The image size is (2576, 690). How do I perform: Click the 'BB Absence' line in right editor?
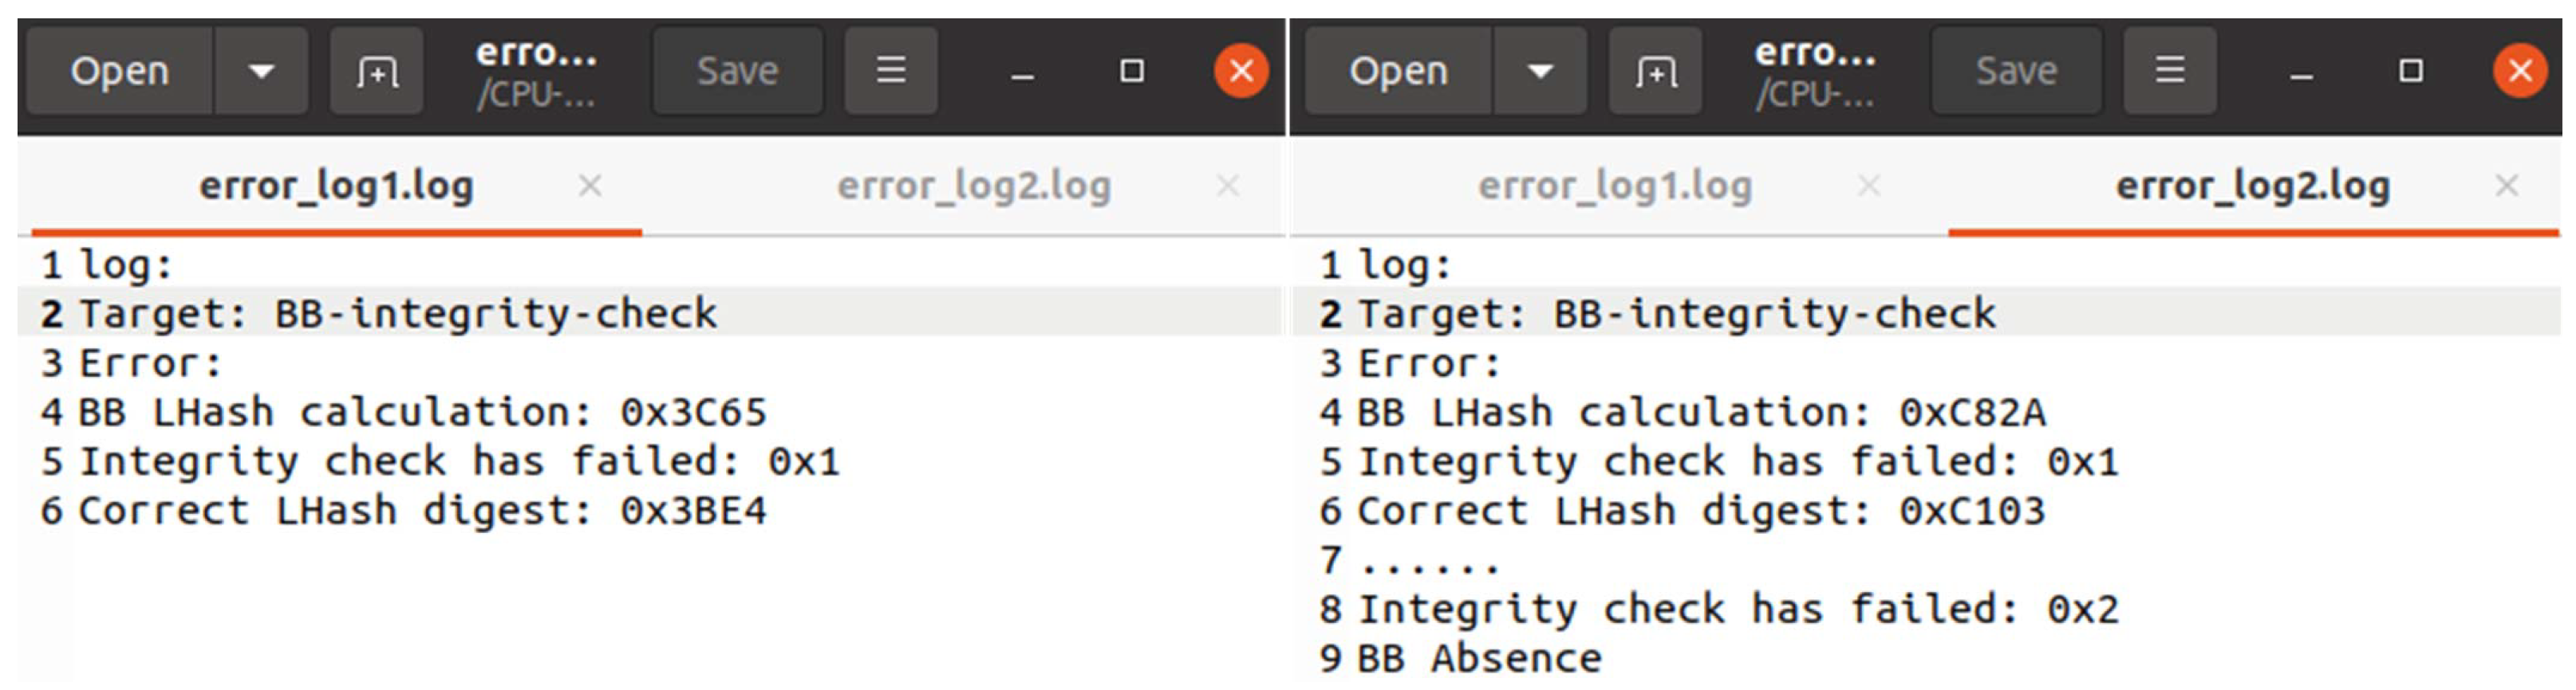pos(1478,659)
